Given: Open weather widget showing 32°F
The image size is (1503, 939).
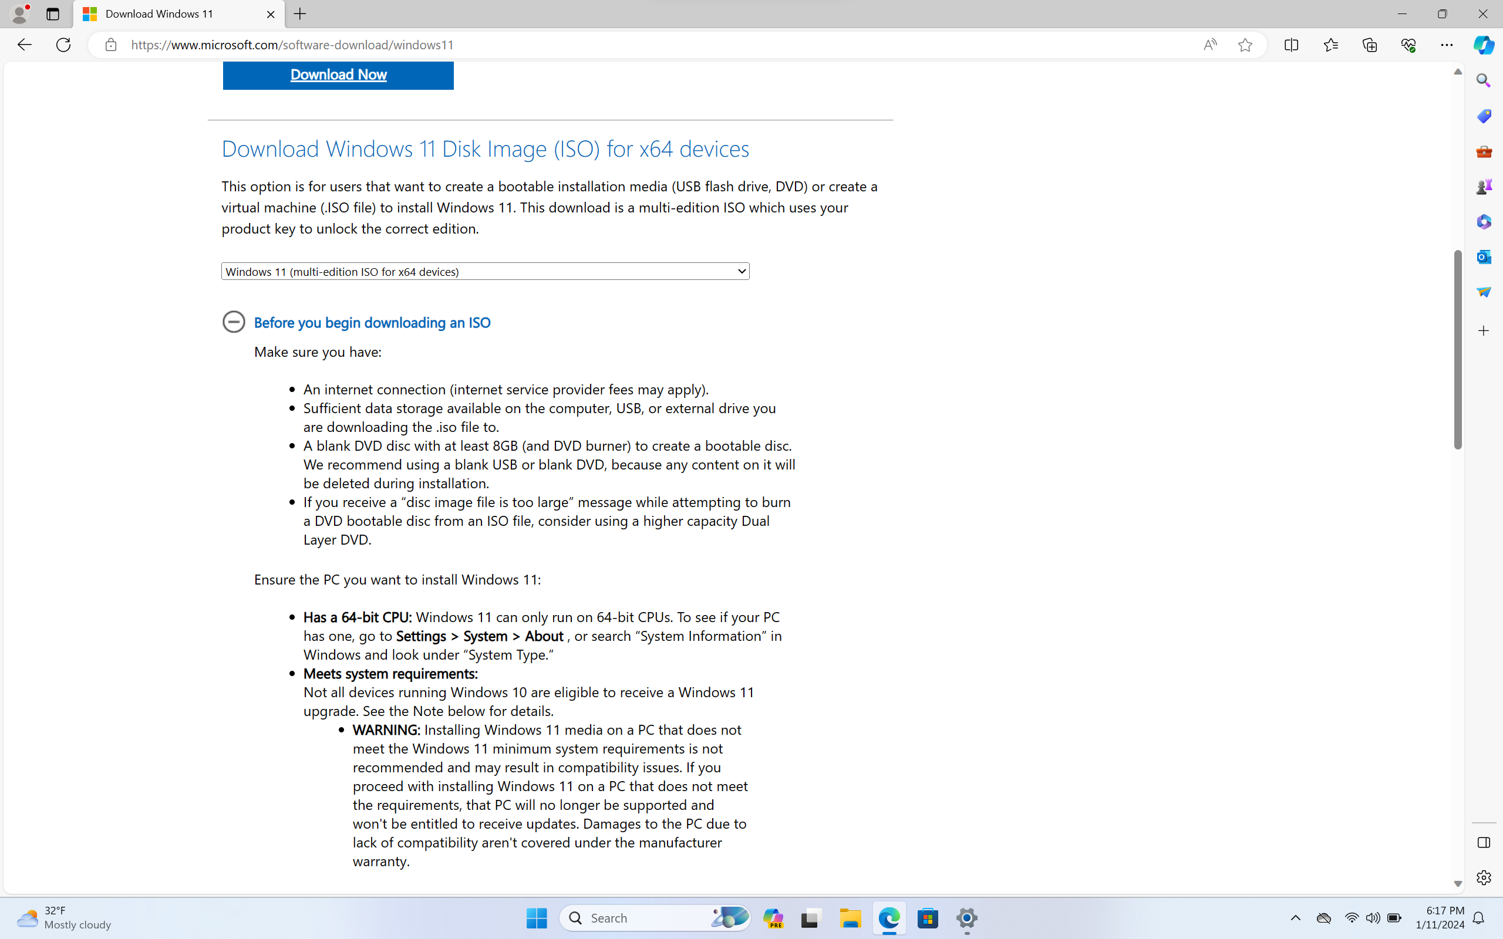Looking at the screenshot, I should click(65, 918).
